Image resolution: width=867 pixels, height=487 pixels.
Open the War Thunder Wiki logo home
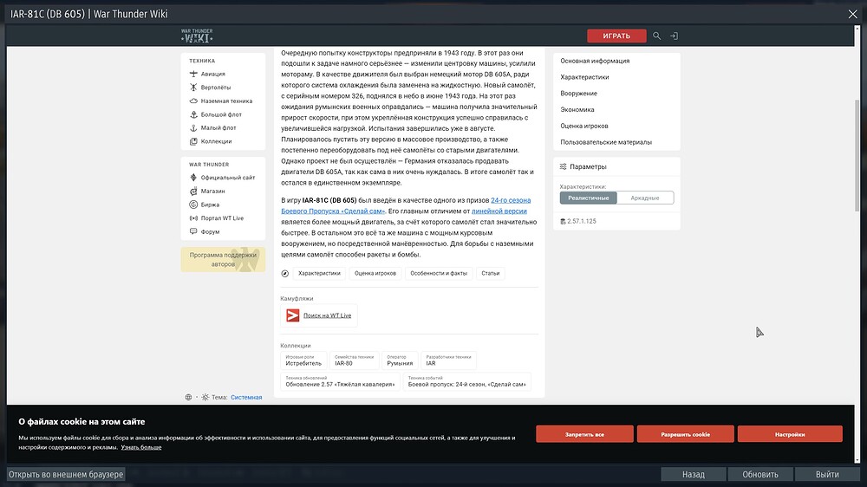pos(197,36)
